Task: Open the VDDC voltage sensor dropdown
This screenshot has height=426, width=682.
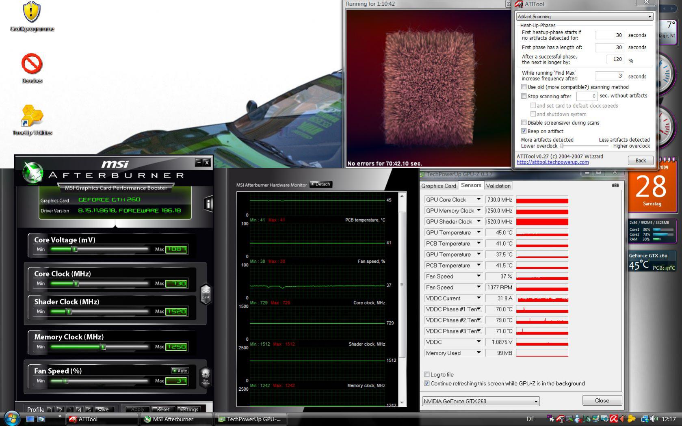Action: (478, 342)
